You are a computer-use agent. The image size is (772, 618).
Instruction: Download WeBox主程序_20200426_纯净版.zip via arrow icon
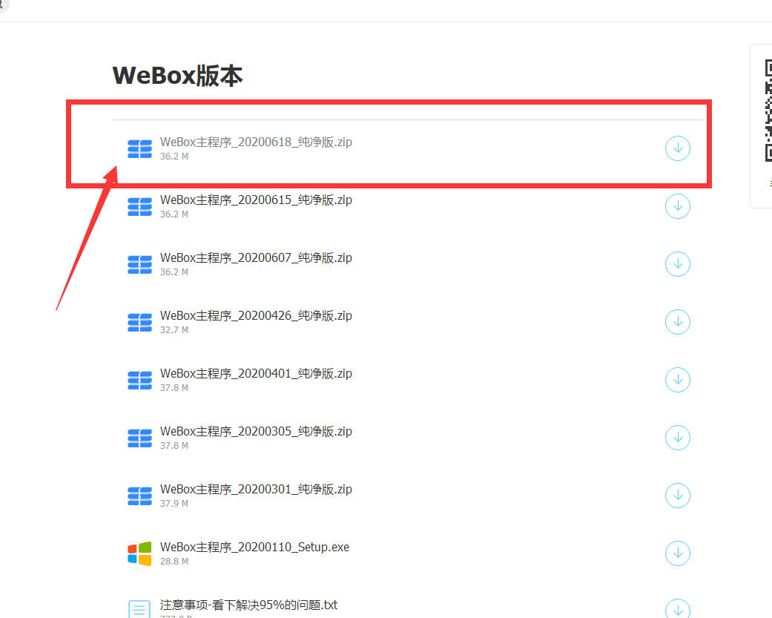coord(678,322)
